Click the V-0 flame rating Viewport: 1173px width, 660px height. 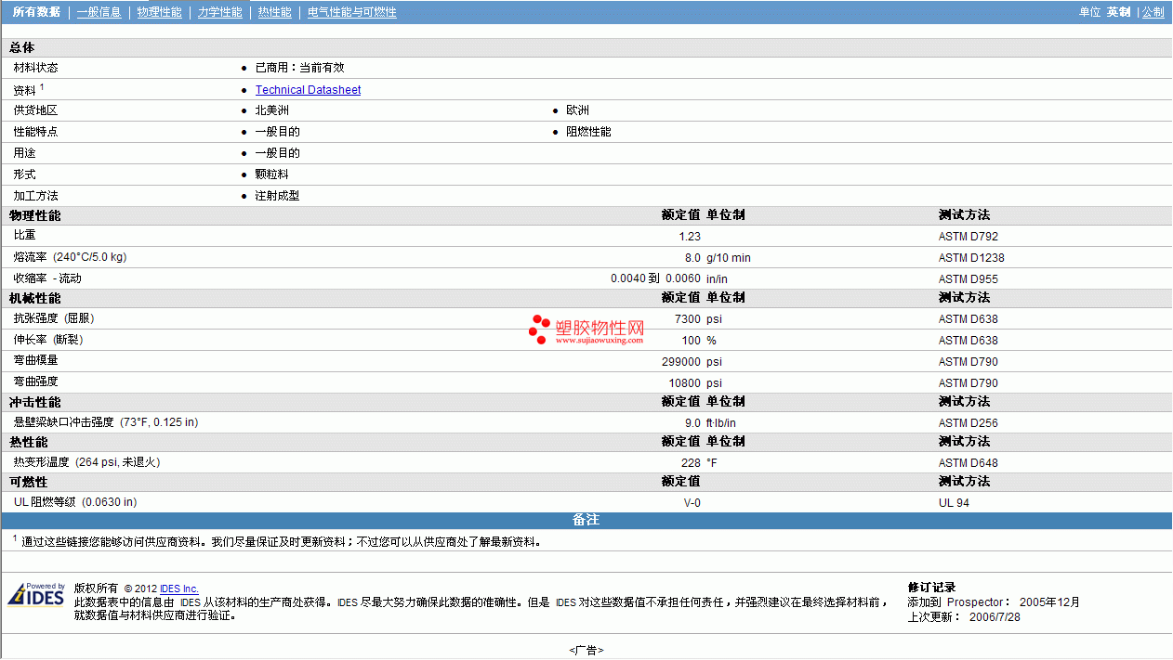[x=692, y=503]
